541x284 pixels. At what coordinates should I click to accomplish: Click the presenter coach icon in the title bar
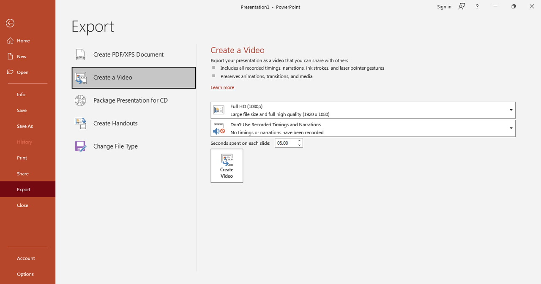(462, 6)
